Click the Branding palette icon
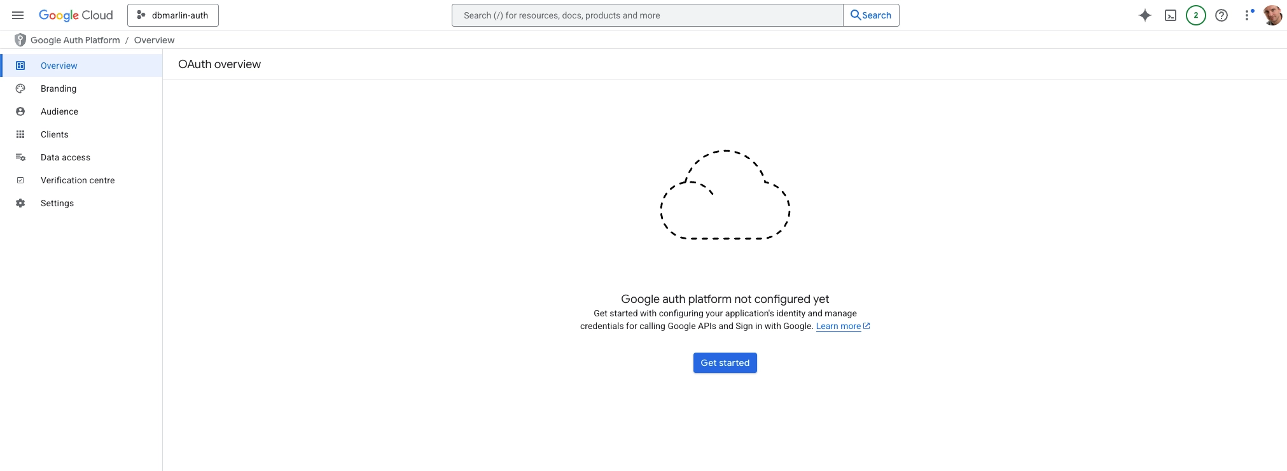Screen dimensions: 1287x471 [20, 88]
